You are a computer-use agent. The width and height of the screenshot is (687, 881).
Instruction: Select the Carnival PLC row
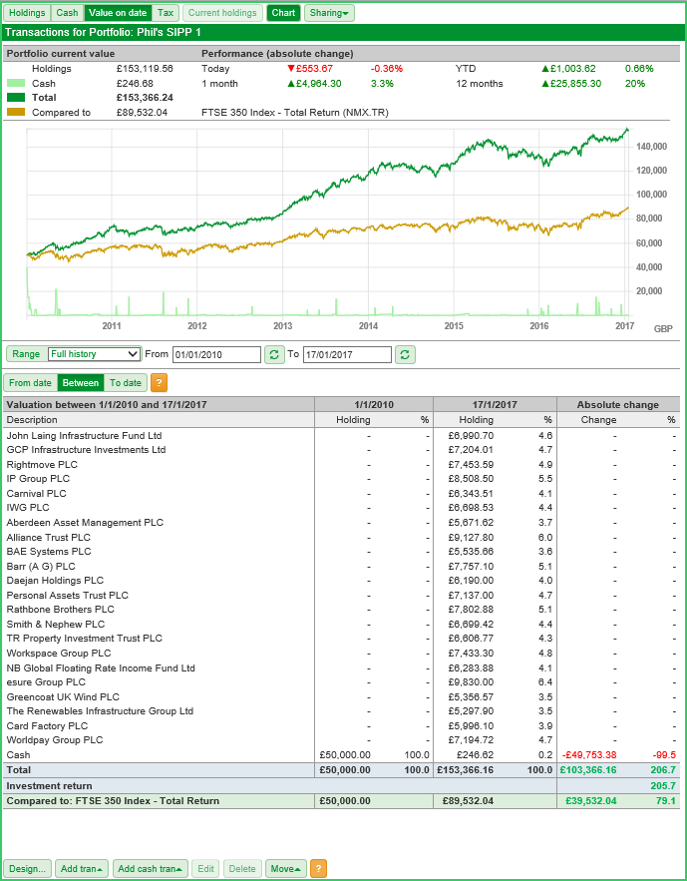tap(341, 493)
